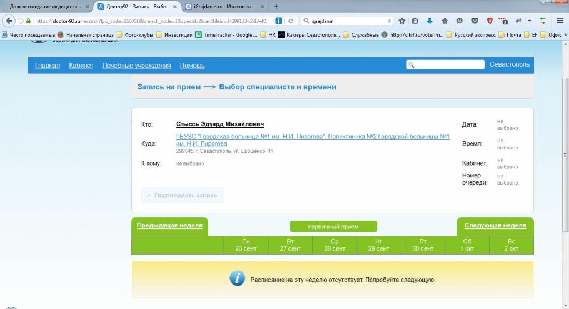Open the red shield extension icon

pos(490,21)
